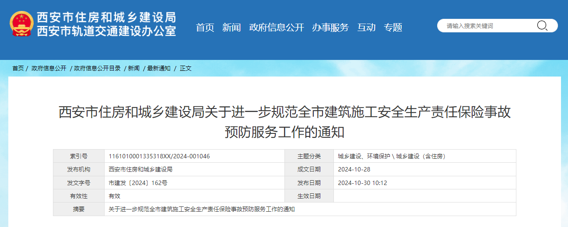The image size is (568, 227).
Task: Go to 政府信息公开 in top navigation
Action: [276, 28]
